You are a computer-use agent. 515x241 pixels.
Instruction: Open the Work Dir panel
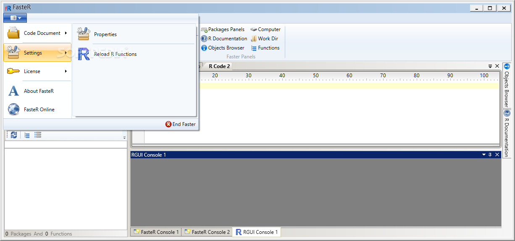click(265, 39)
